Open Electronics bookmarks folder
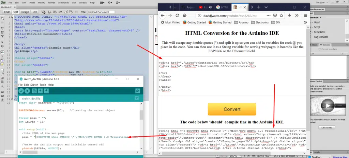 [x=260, y=22]
